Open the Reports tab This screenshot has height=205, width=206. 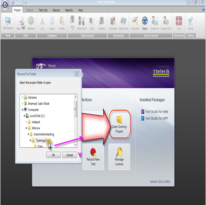pos(69,10)
